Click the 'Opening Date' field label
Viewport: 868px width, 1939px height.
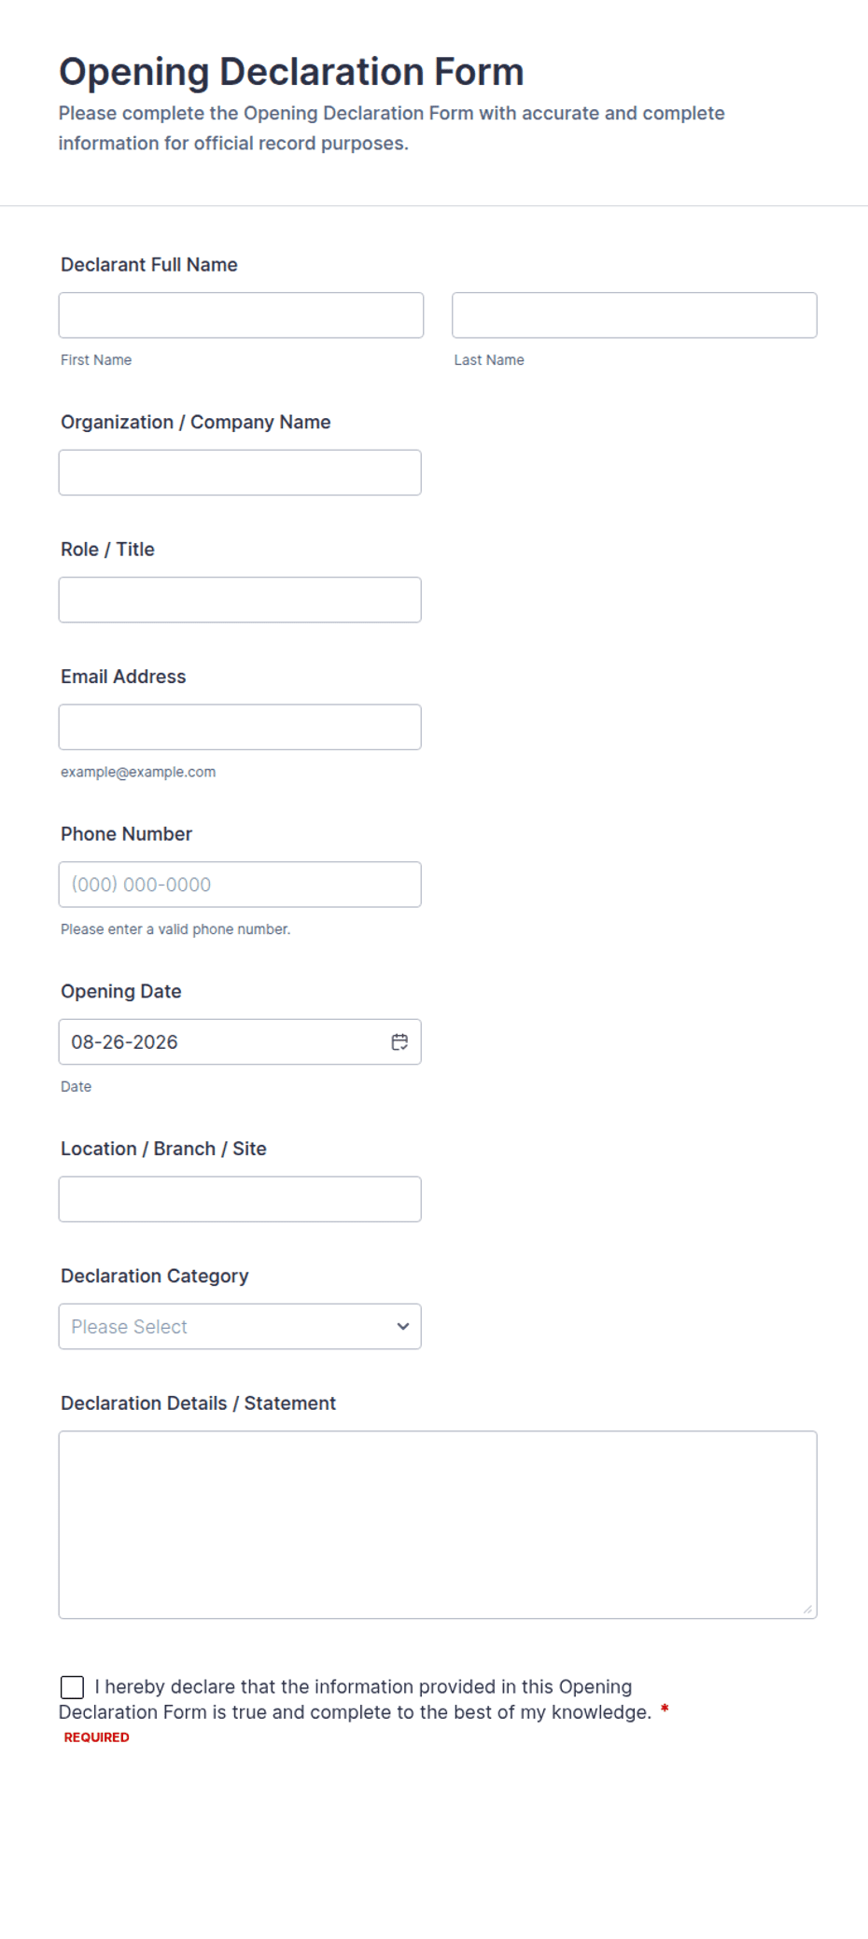point(121,991)
